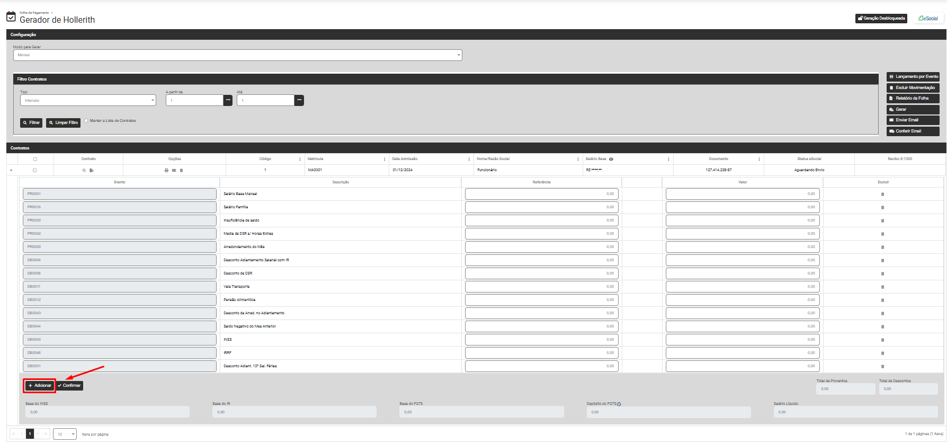The width and height of the screenshot is (947, 443).
Task: Delete the Salário Base Mensal event row
Action: [882, 194]
